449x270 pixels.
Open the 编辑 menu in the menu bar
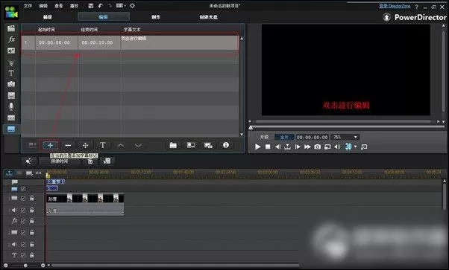[x=43, y=6]
